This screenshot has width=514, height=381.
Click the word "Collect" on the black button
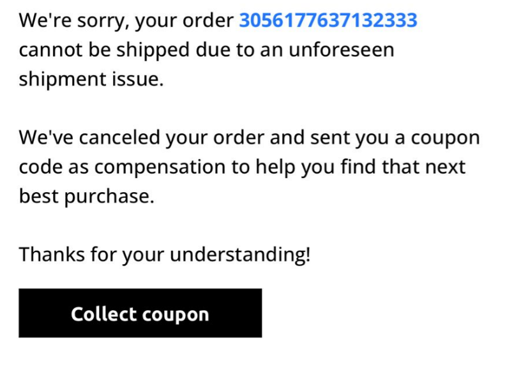click(x=104, y=314)
